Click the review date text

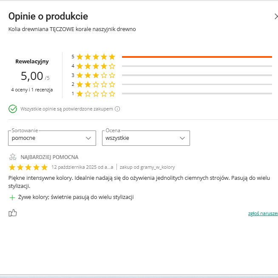point(82,167)
